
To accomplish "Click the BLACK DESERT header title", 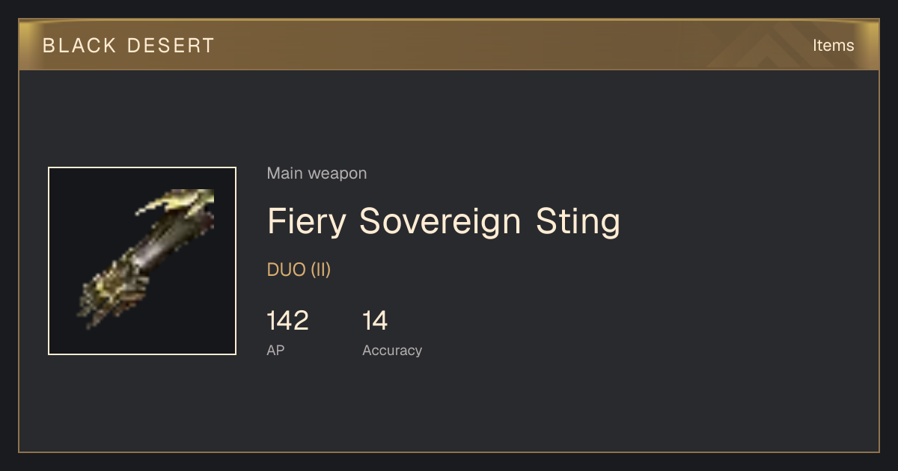I will coord(129,46).
